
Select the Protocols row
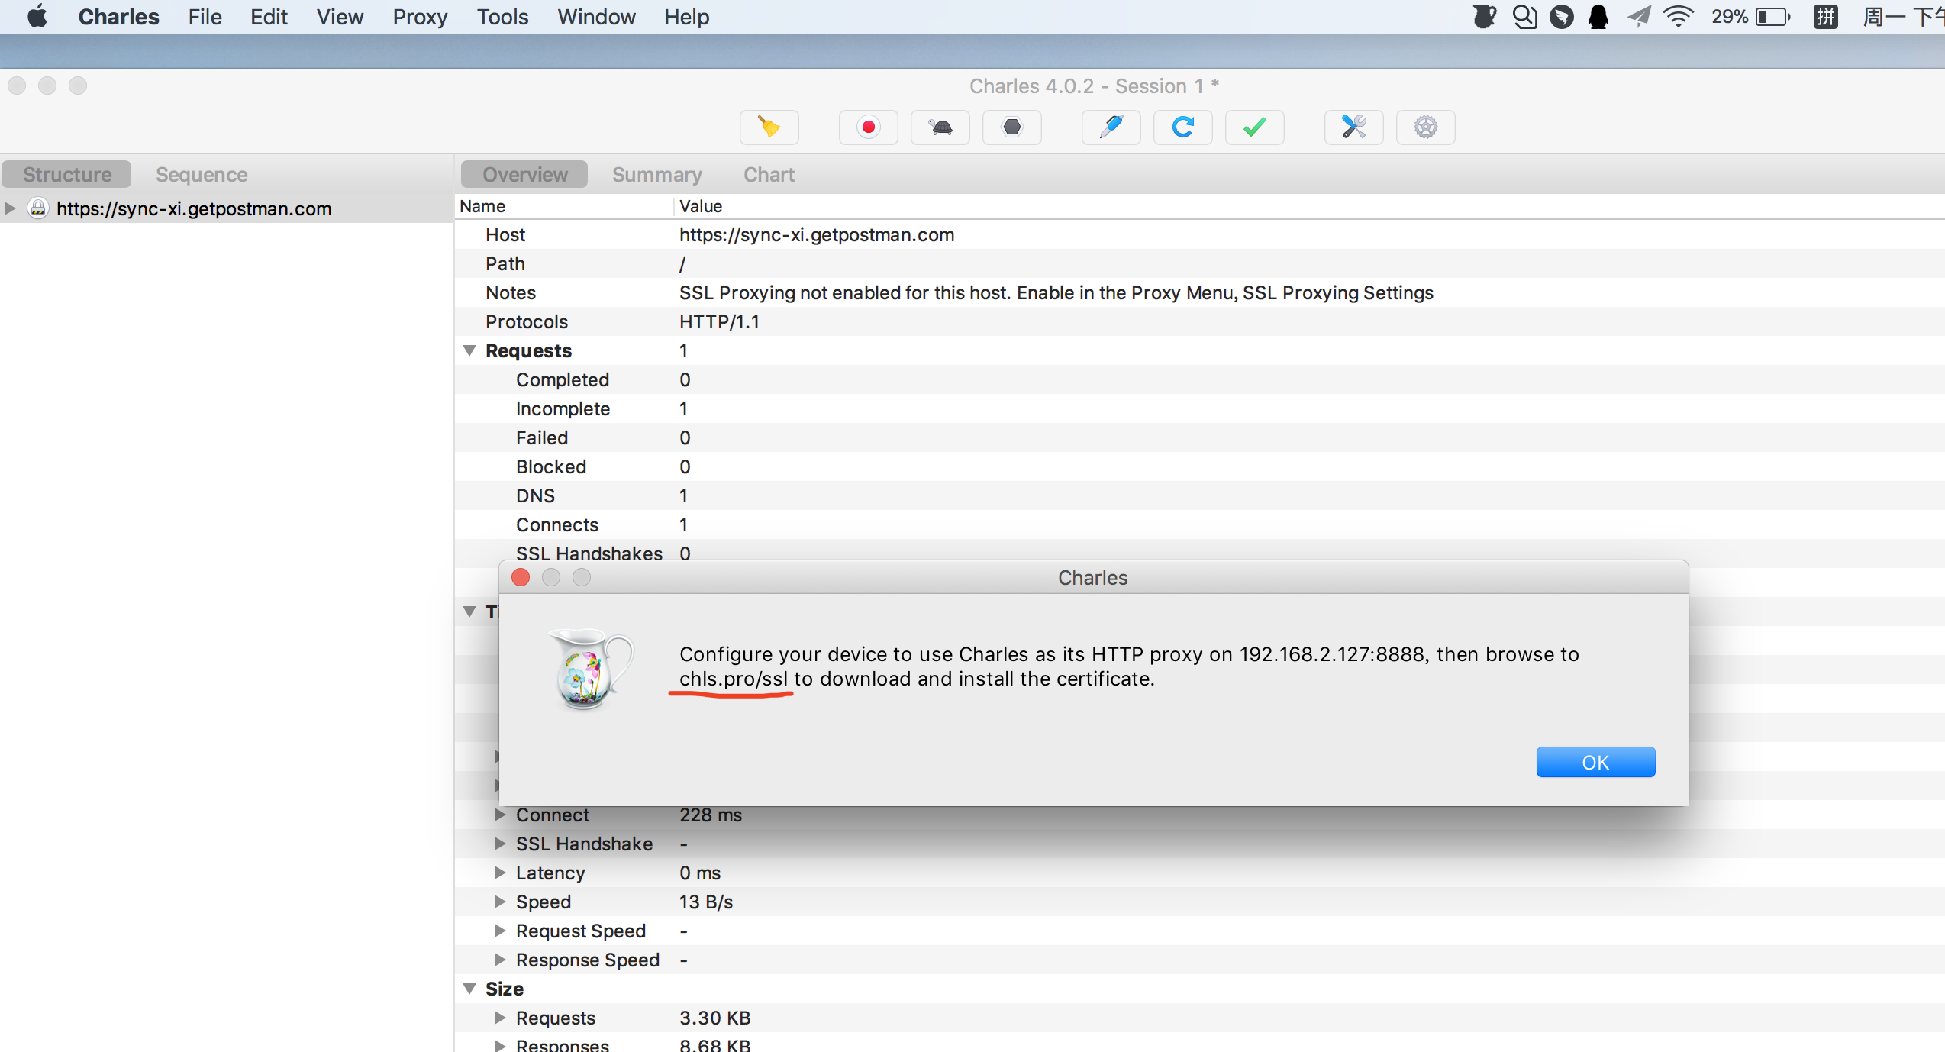[1200, 322]
